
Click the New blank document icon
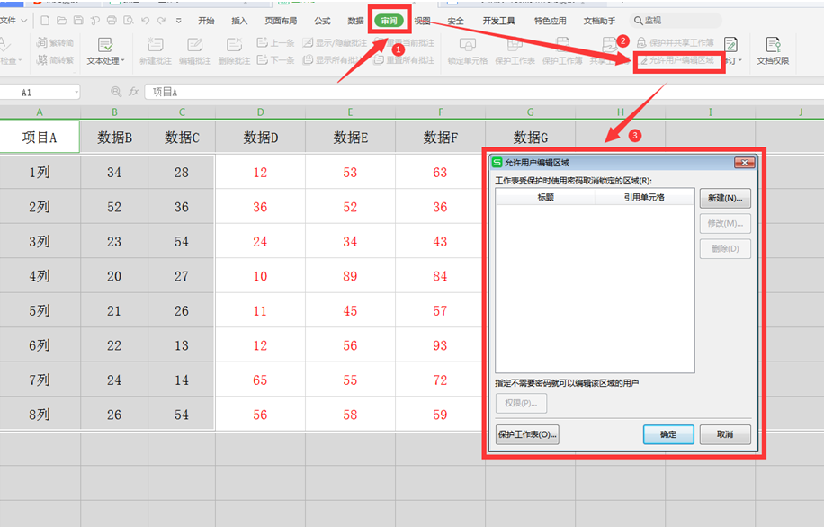[x=45, y=21]
